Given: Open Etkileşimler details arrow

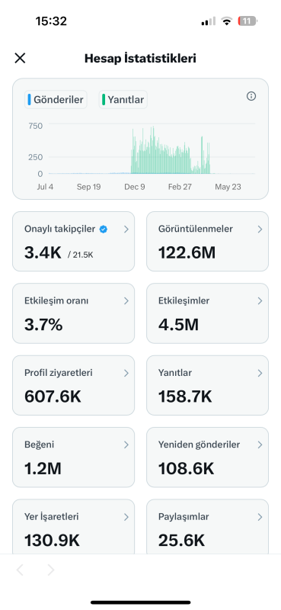Looking at the screenshot, I should point(260,301).
